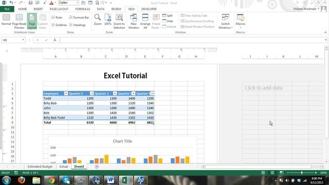Click the Excel Tutorial header text
329x185 pixels.
click(x=125, y=76)
